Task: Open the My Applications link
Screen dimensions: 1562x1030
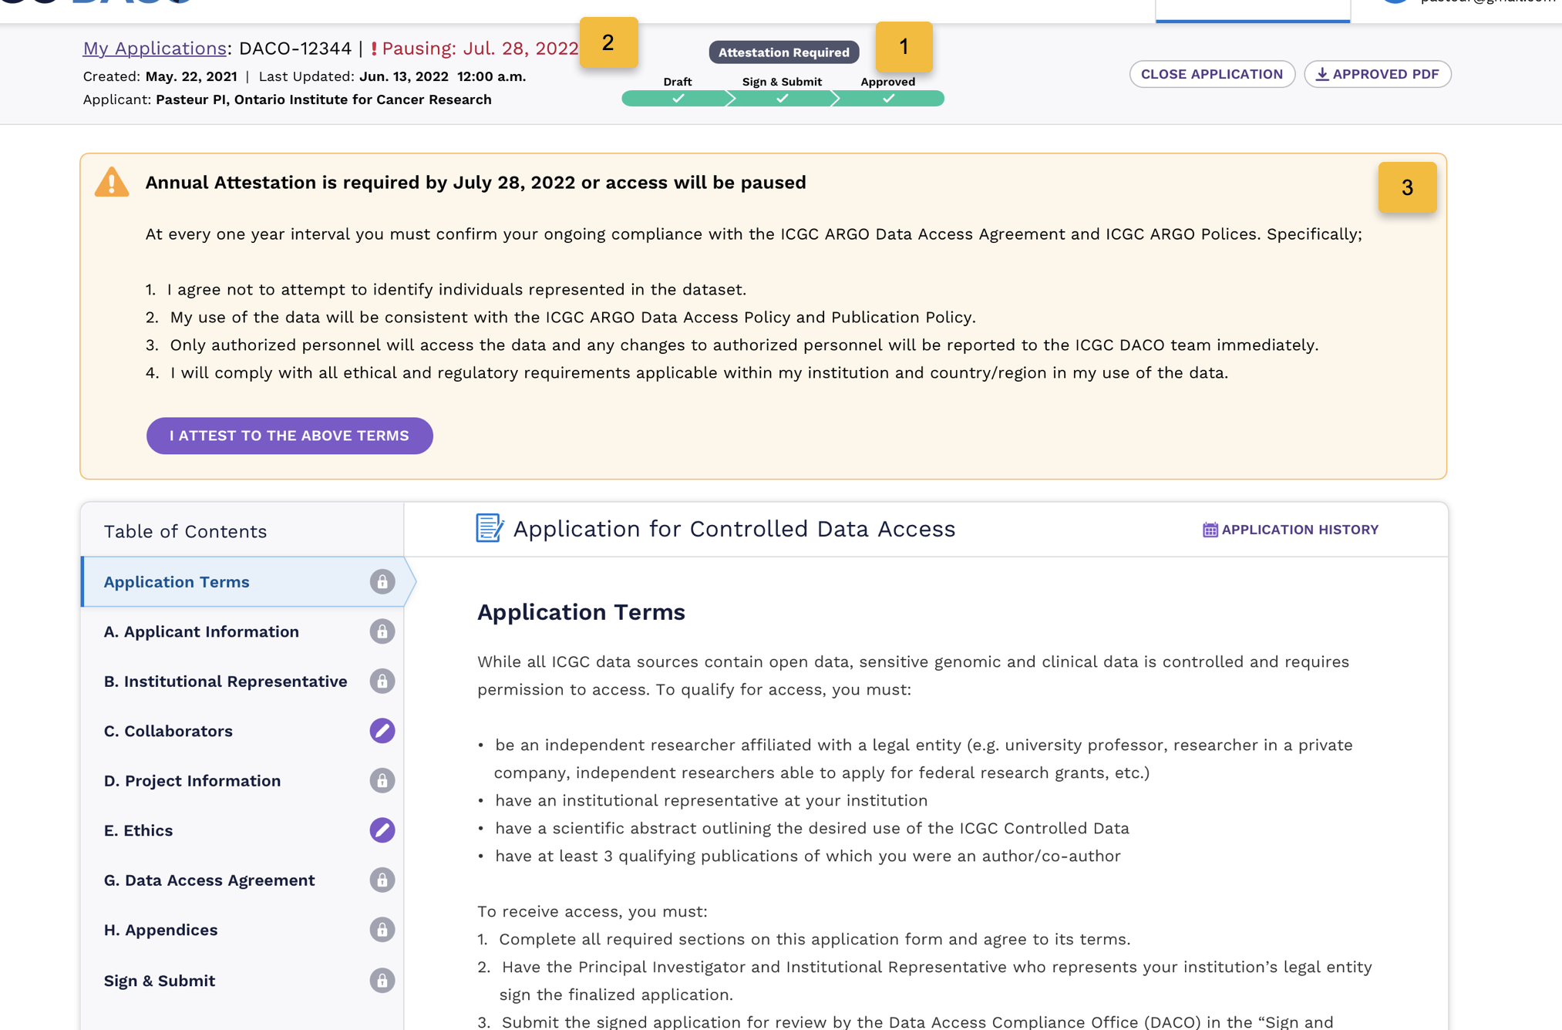Action: point(153,48)
